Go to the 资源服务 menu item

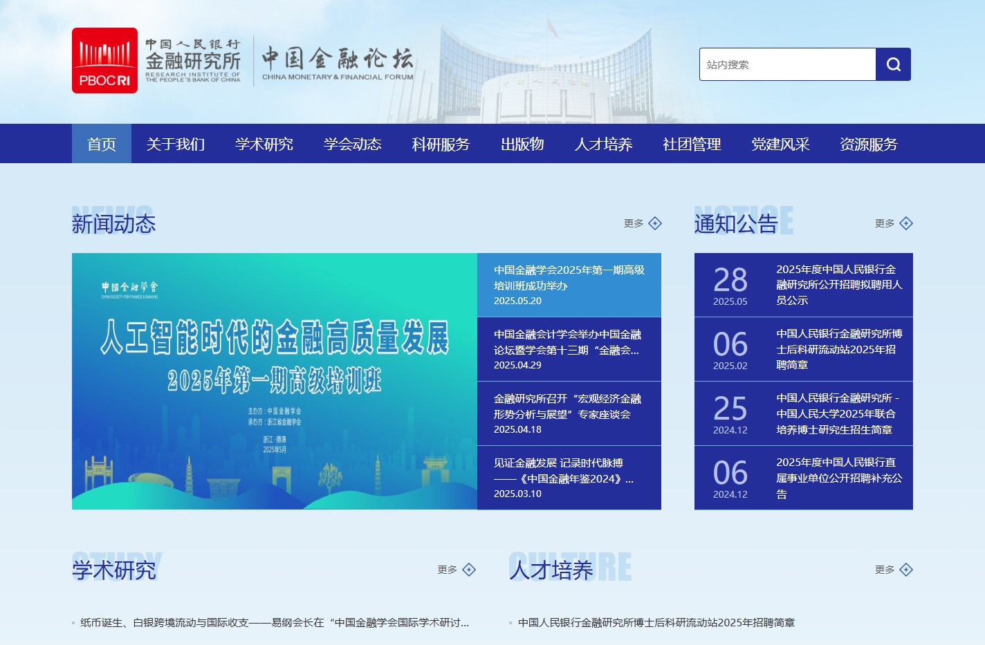tap(869, 144)
